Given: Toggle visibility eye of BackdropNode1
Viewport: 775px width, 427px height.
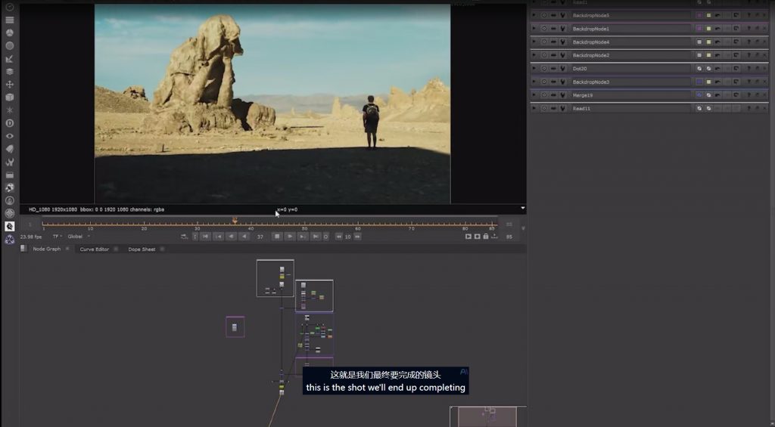Looking at the screenshot, I should coord(544,29).
